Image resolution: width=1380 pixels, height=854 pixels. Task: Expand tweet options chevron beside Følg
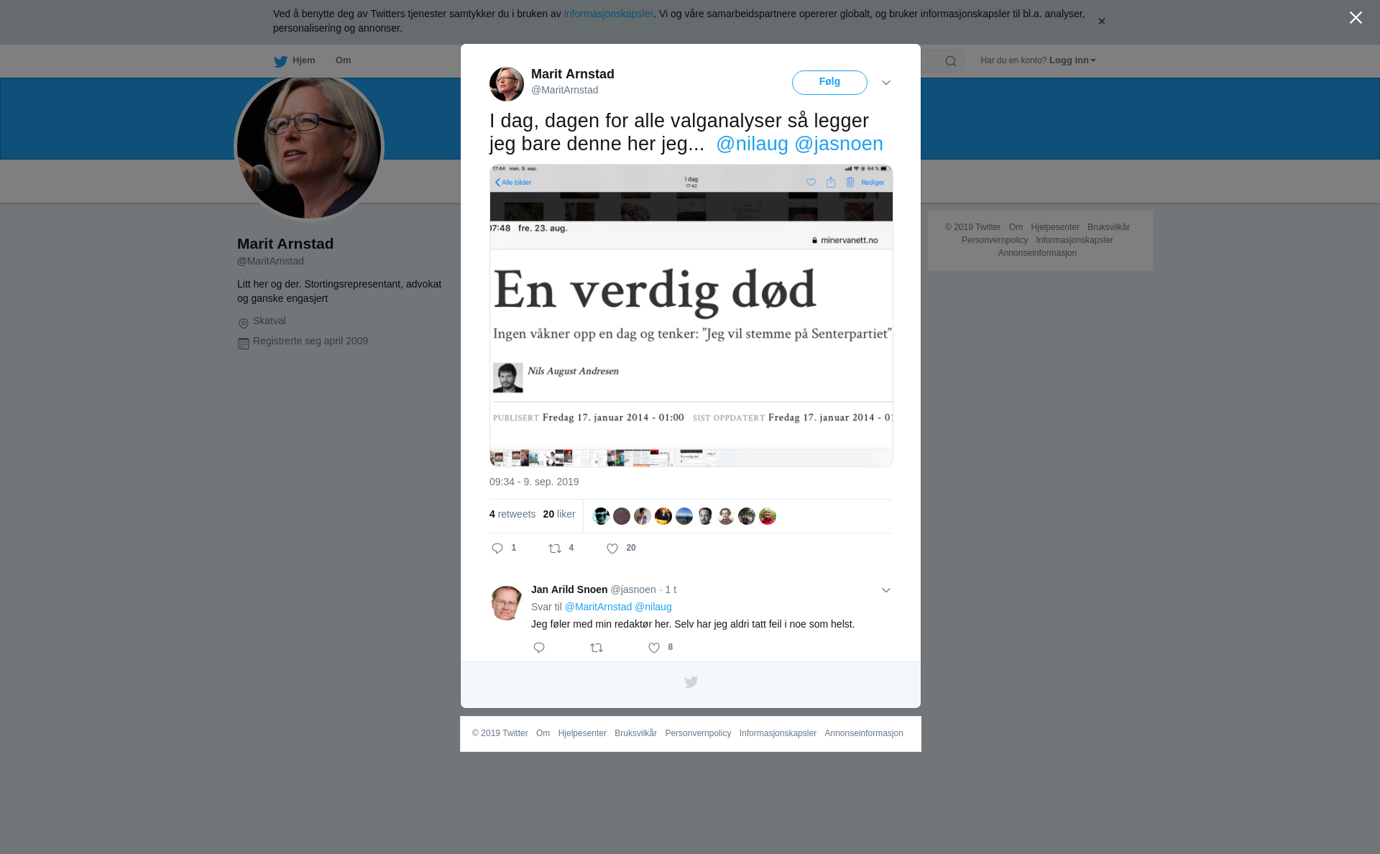(x=886, y=83)
